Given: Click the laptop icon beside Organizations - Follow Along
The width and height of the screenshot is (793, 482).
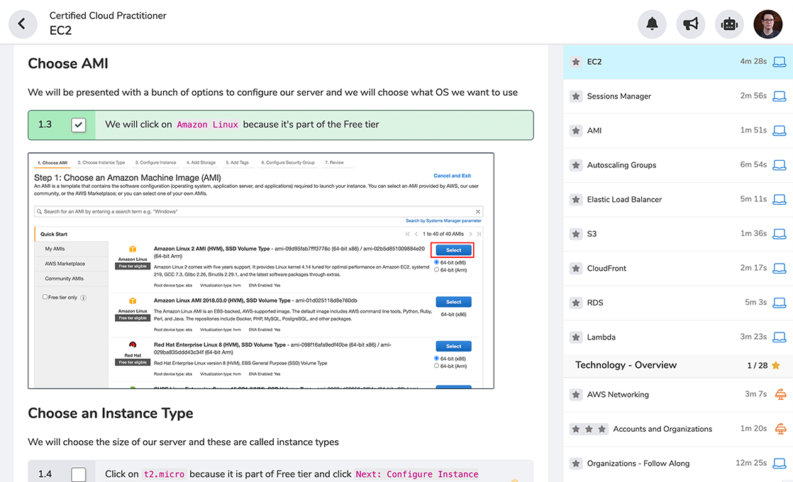Looking at the screenshot, I should (780, 464).
